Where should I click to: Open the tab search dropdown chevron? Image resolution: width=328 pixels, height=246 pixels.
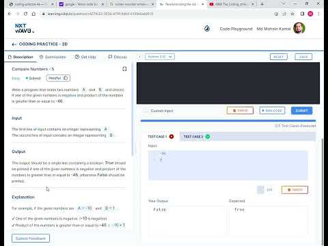click(284, 4)
